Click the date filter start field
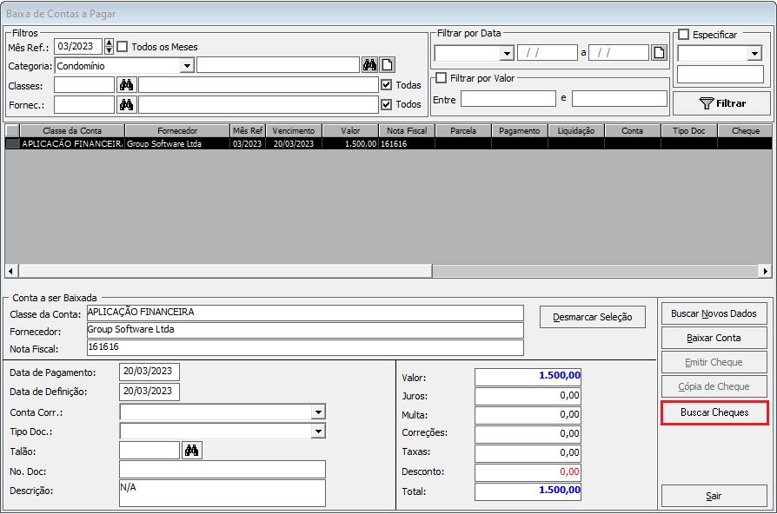777x514 pixels. 547,52
